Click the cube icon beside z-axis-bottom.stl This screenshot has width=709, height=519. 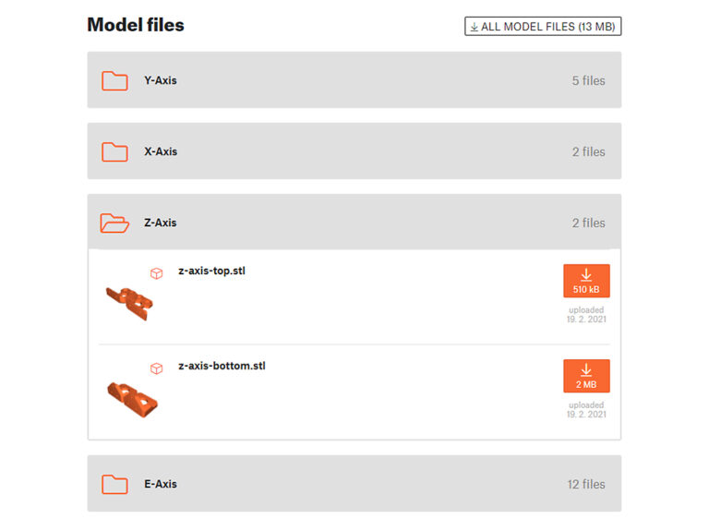point(157,368)
